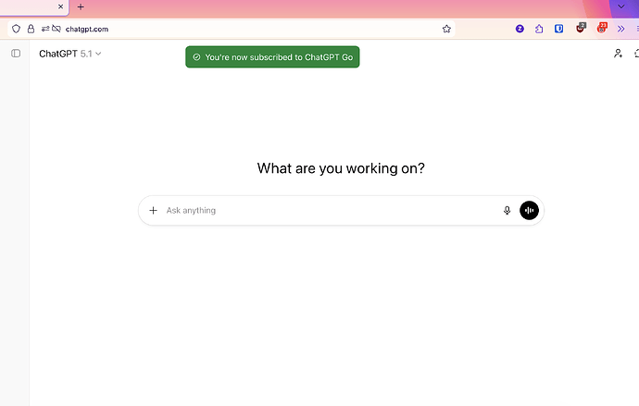This screenshot has height=406, width=639.
Task: Click the 'What are you working on?' heading
Action: pyautogui.click(x=341, y=168)
